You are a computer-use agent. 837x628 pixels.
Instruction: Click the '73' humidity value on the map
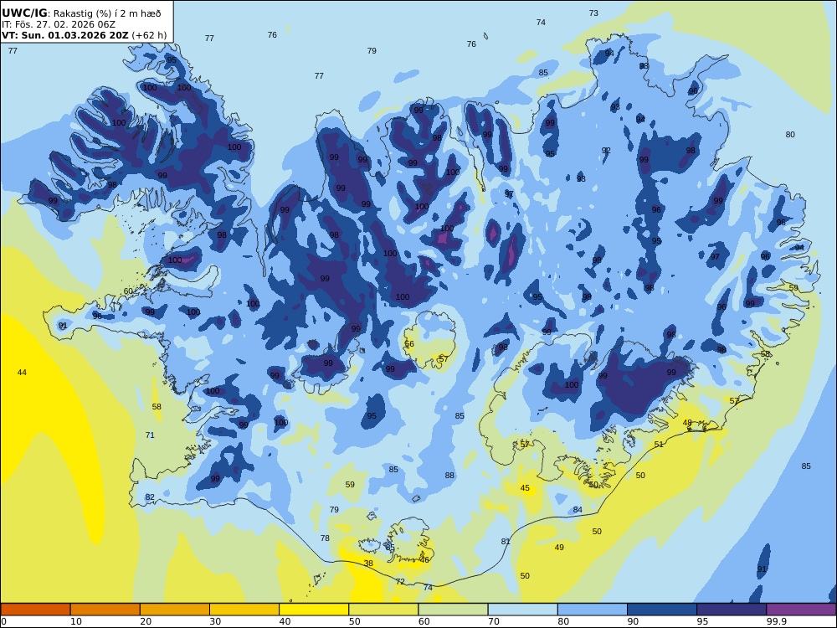[x=593, y=13]
